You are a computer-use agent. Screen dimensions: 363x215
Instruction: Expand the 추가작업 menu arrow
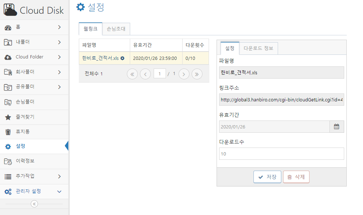point(60,176)
